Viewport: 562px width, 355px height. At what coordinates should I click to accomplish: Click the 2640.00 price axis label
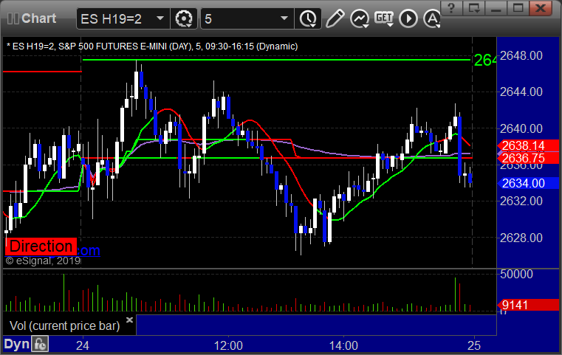(521, 128)
